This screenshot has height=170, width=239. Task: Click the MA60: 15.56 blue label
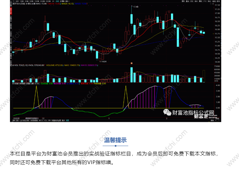[x=81, y=3]
